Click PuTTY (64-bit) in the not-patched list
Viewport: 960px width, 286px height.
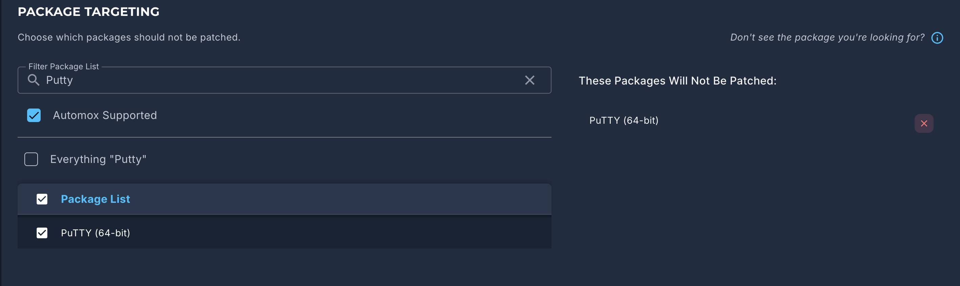[624, 120]
